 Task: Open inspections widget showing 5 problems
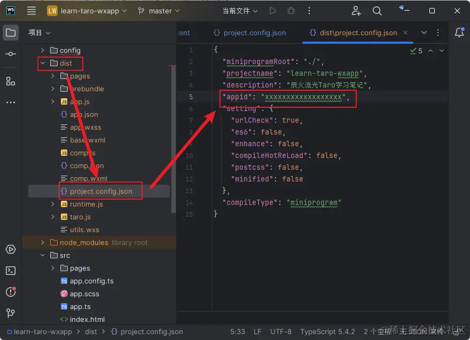coord(416,51)
